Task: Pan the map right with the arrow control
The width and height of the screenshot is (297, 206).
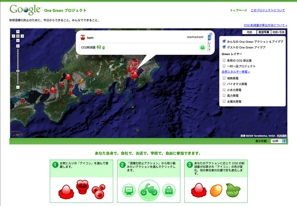Action: coord(22,36)
